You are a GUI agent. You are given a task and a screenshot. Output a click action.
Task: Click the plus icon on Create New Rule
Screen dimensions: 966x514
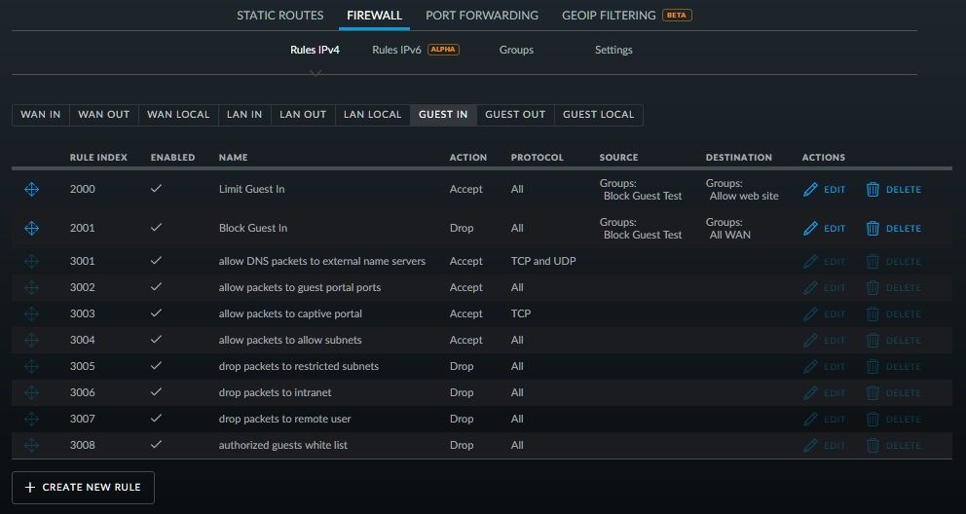[x=29, y=487]
